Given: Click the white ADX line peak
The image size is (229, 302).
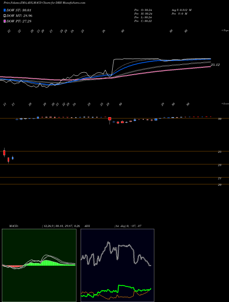Looking at the screenshot, I should coord(108,243).
